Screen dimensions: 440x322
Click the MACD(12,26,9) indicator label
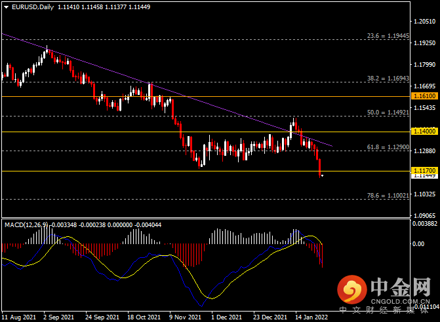26,225
